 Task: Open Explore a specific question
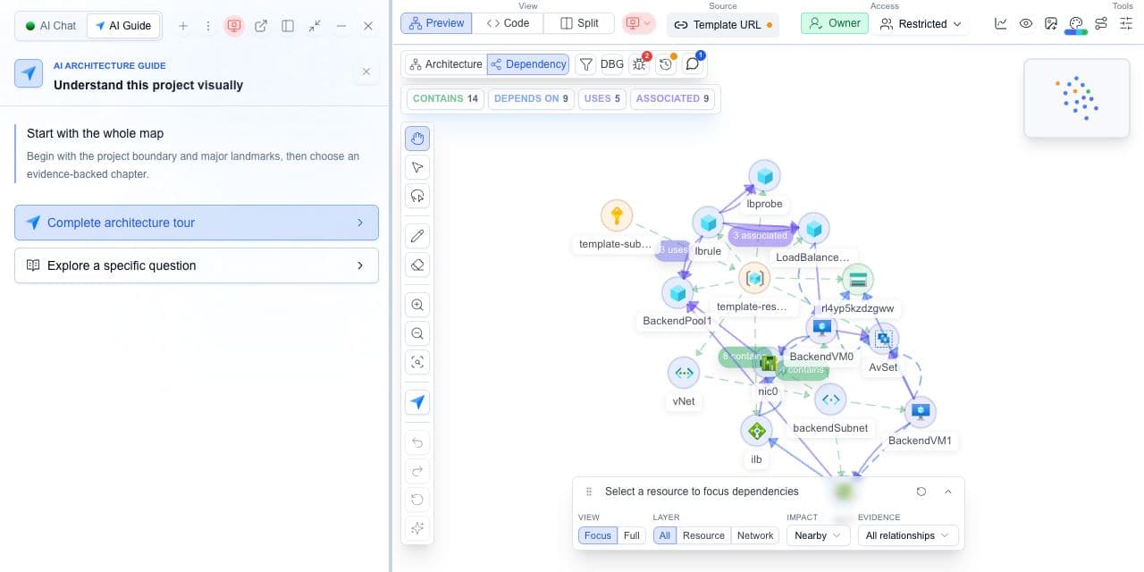197,265
